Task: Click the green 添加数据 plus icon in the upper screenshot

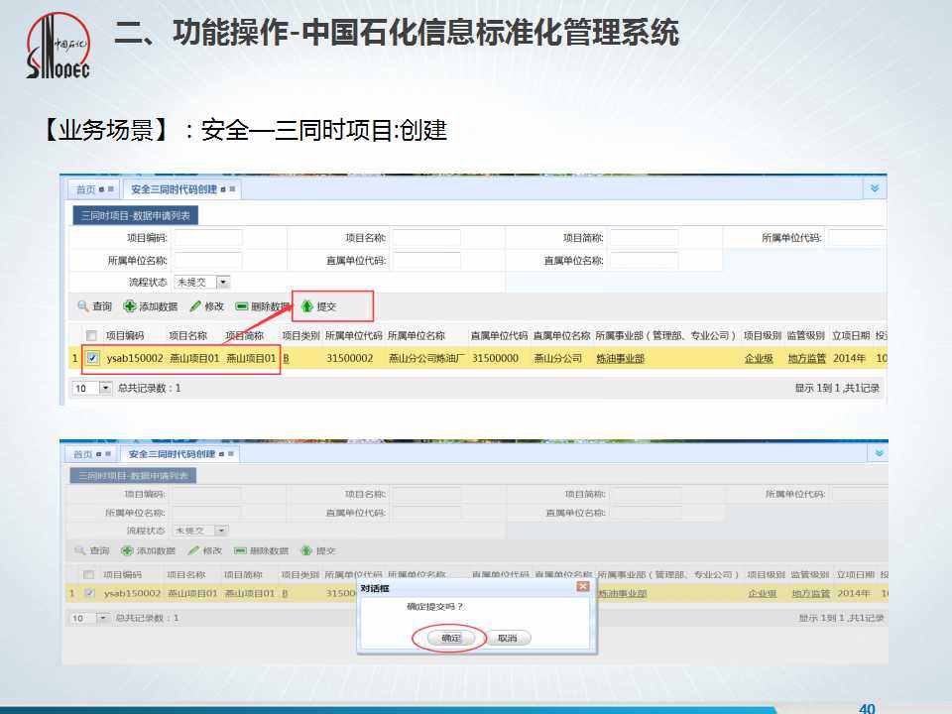Action: [x=129, y=306]
